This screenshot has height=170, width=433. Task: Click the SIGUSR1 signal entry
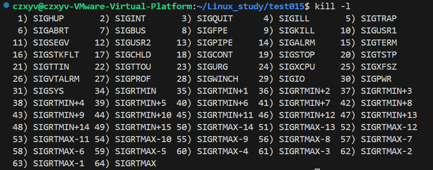379,31
